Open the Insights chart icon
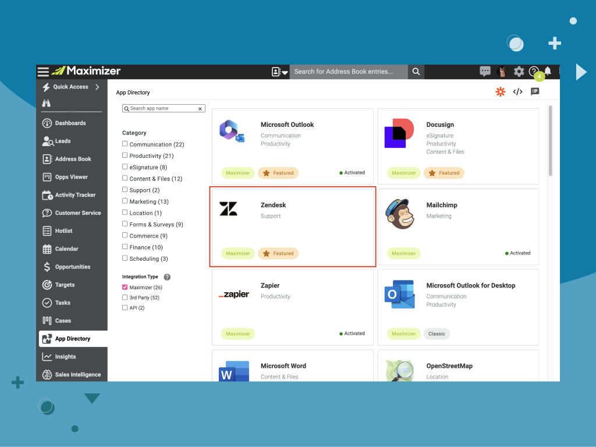This screenshot has height=447, width=596. pyautogui.click(x=47, y=357)
